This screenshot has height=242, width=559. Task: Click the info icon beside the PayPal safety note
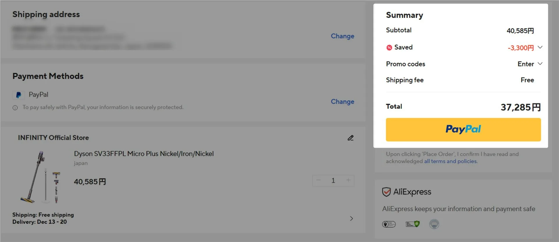pyautogui.click(x=15, y=108)
